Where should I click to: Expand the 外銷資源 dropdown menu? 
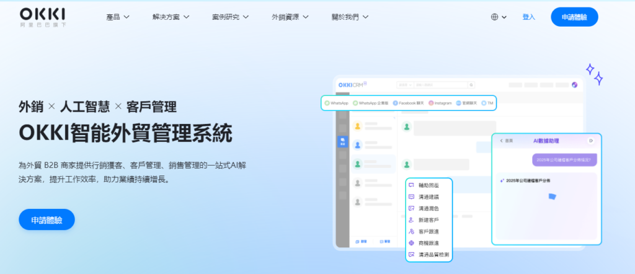point(290,17)
